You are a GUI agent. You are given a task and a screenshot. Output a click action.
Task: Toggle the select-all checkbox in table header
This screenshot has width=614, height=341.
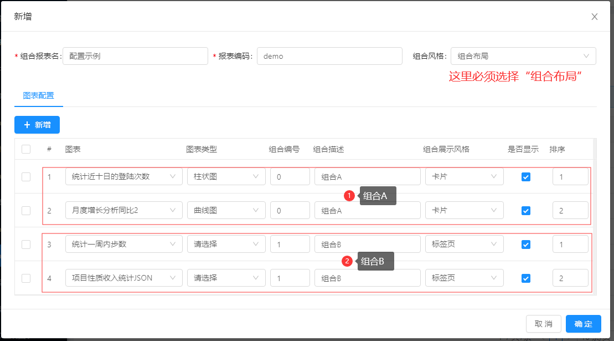[26, 149]
